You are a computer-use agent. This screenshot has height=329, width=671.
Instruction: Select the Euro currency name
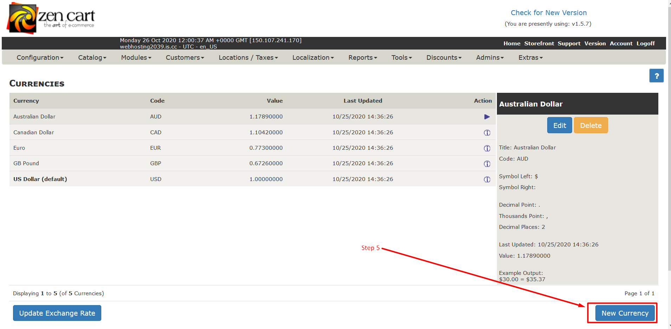(x=19, y=148)
